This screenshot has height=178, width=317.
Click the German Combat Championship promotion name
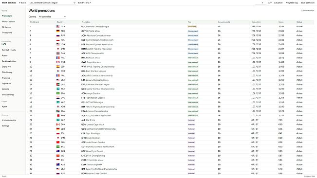98,129
